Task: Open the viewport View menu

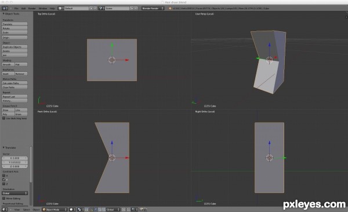Action: pyautogui.click(x=17, y=210)
